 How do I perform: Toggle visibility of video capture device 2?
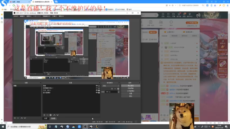point(97,88)
